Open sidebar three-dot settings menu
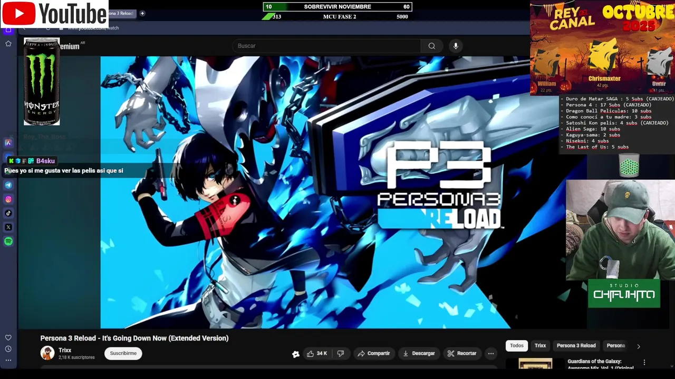 (8, 361)
